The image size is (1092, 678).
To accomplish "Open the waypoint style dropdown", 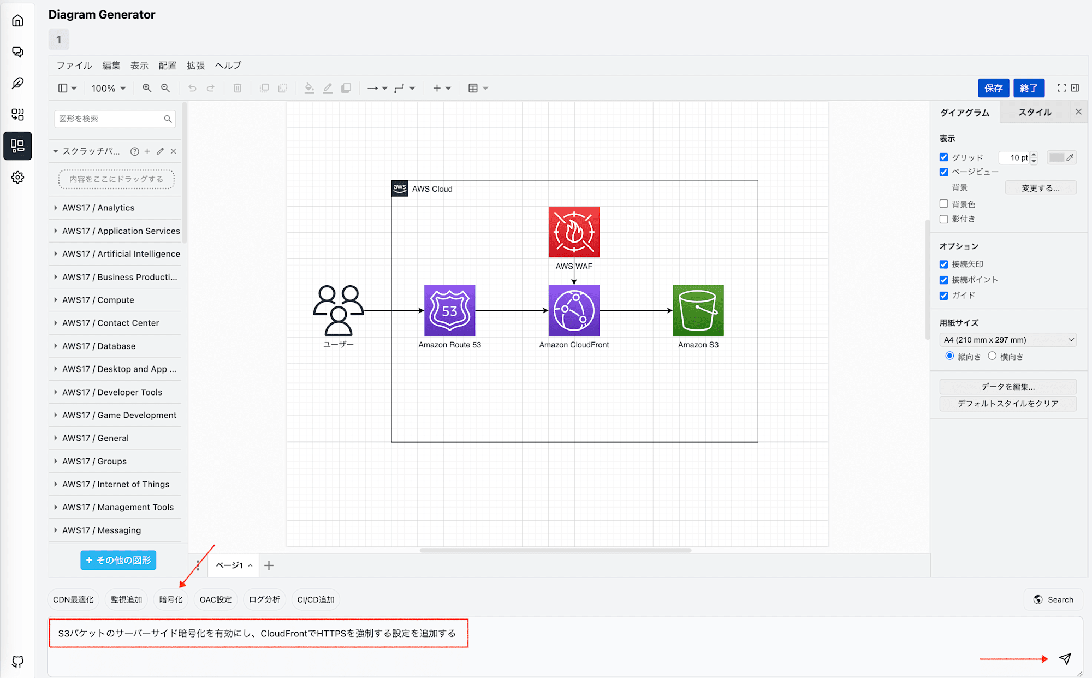I will [405, 88].
